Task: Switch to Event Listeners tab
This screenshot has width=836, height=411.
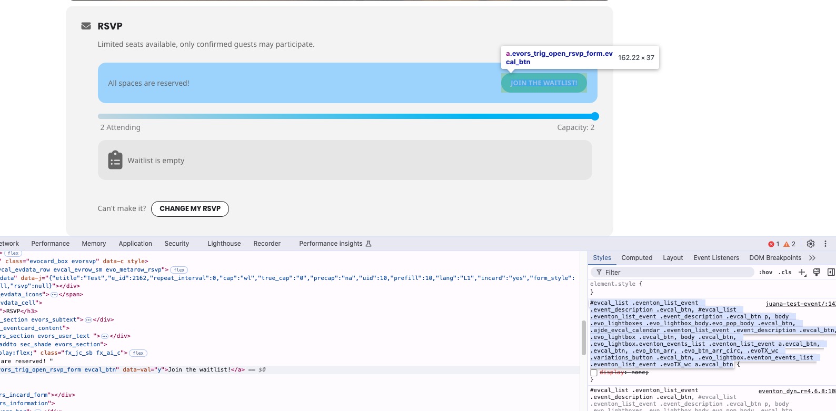Action: coord(716,258)
